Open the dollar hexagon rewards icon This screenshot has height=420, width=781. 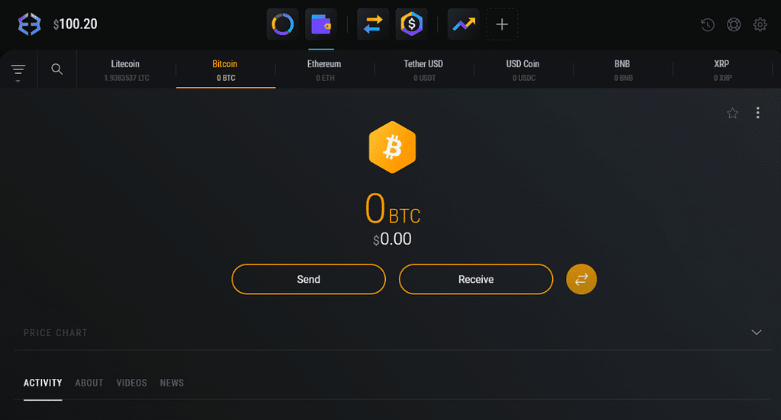coord(411,24)
